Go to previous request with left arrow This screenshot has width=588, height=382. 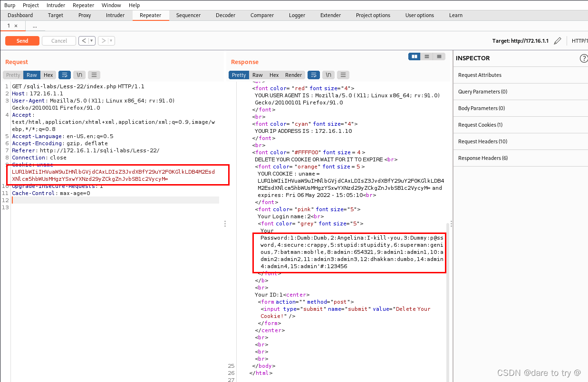[84, 41]
